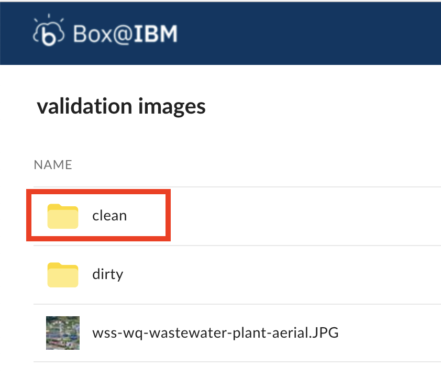The image size is (441, 378).
Task: Select the dirty row's blank area
Action: point(281,274)
